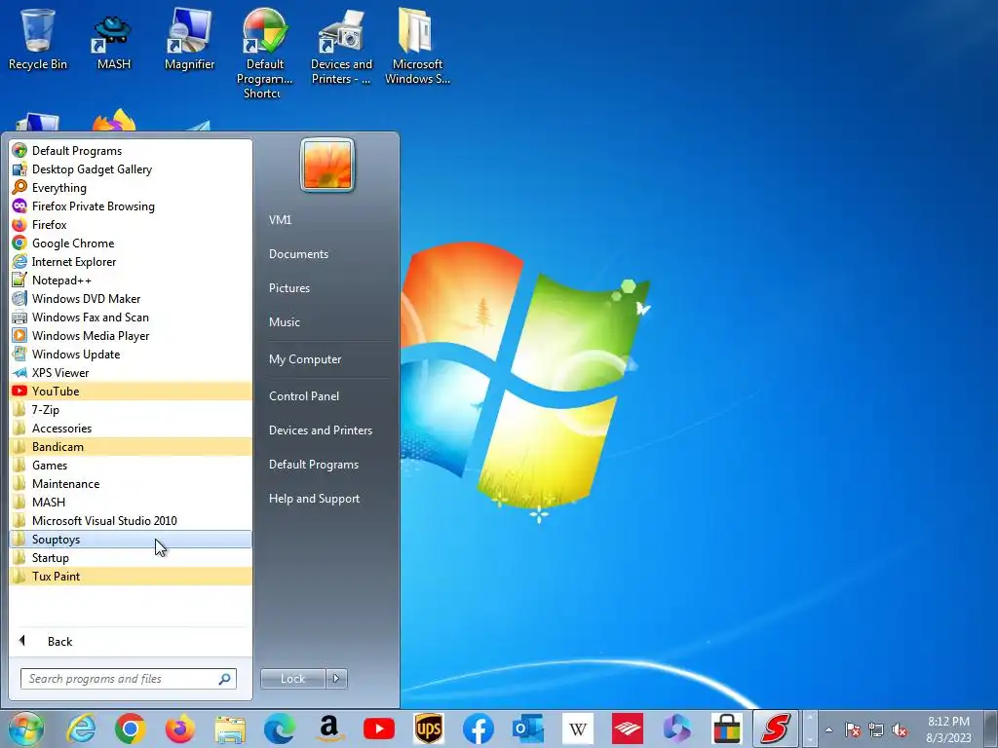Click the red S taskbar application icon
This screenshot has width=998, height=748.
tap(775, 729)
